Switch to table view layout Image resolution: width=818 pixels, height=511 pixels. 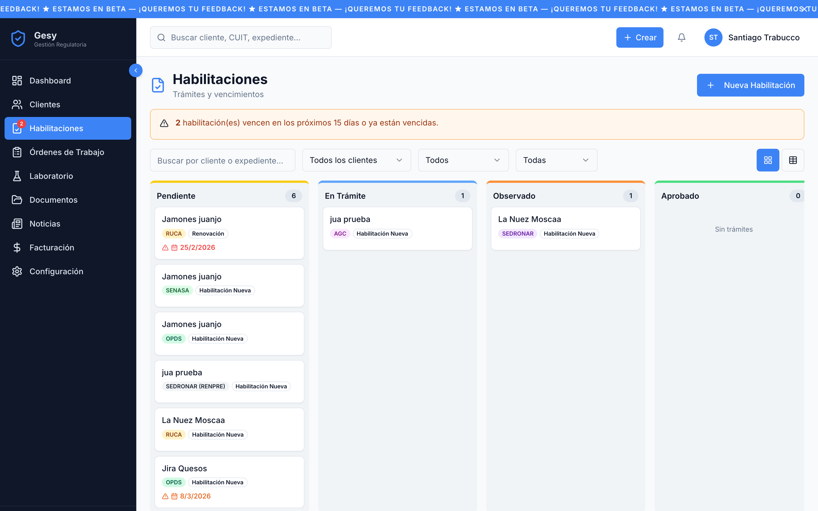pyautogui.click(x=793, y=160)
